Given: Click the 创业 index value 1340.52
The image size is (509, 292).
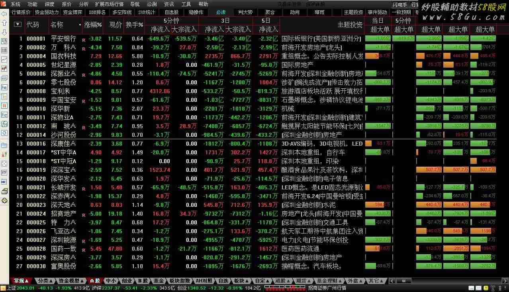Looking at the screenshot, I should 197,288.
